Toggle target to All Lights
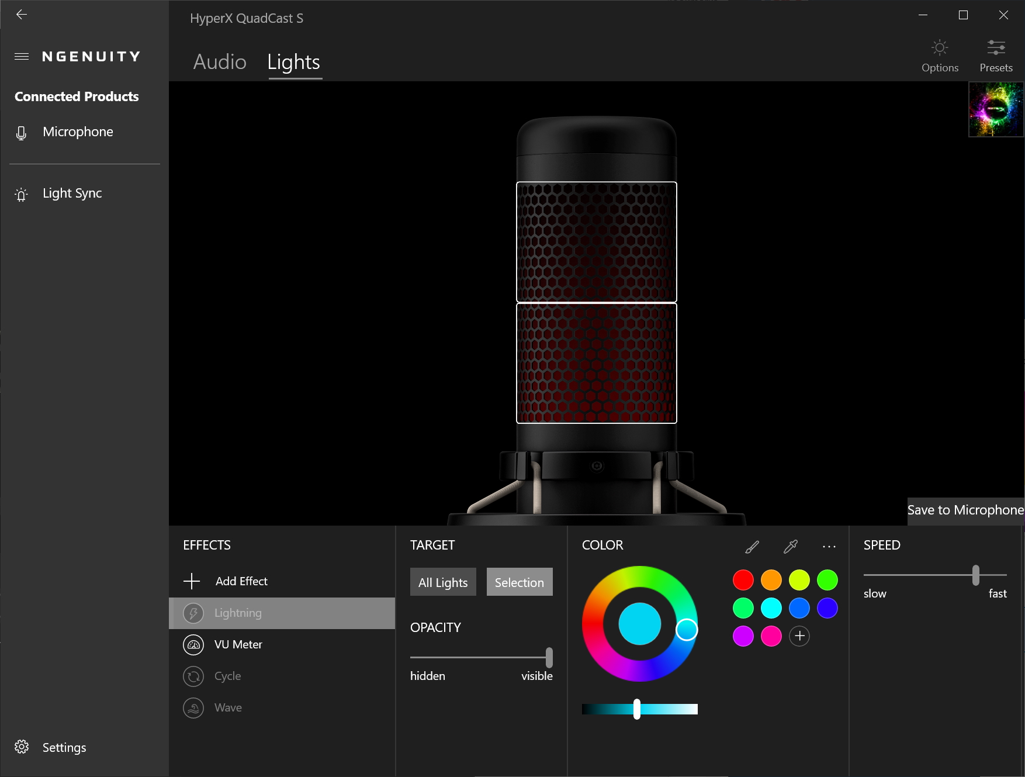This screenshot has height=777, width=1025. point(443,582)
